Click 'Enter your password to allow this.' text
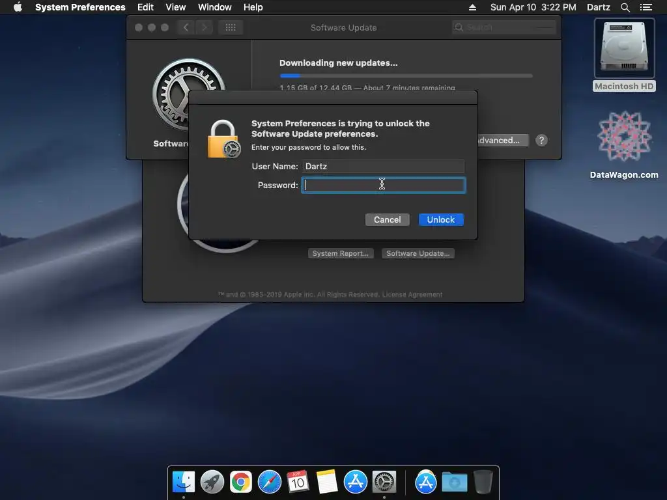The image size is (667, 500). click(x=309, y=147)
